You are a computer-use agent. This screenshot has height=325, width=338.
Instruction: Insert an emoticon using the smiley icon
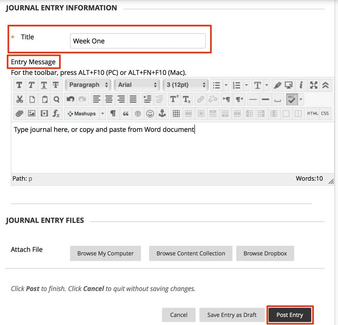[150, 113]
